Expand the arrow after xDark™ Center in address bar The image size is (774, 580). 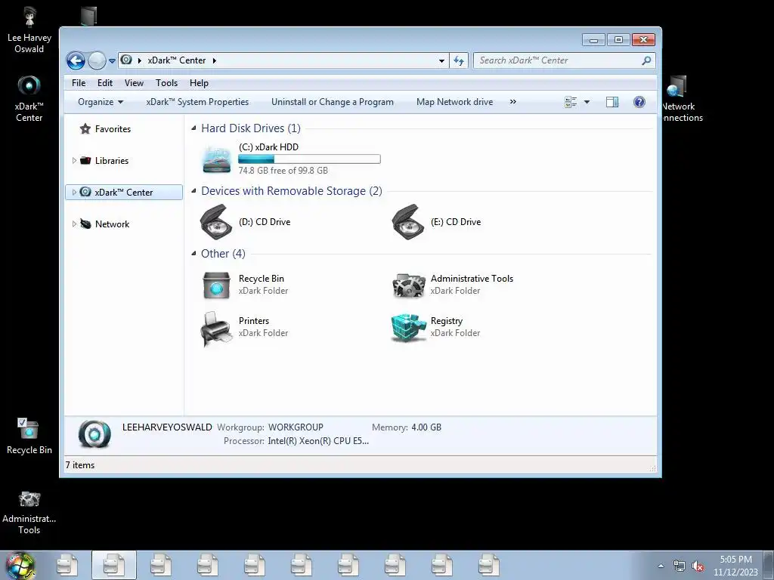214,60
